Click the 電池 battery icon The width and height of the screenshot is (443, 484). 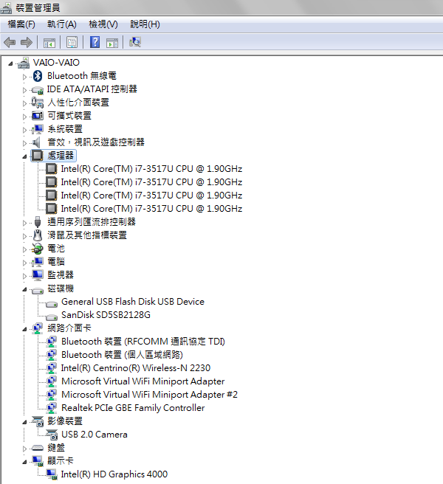pos(38,249)
